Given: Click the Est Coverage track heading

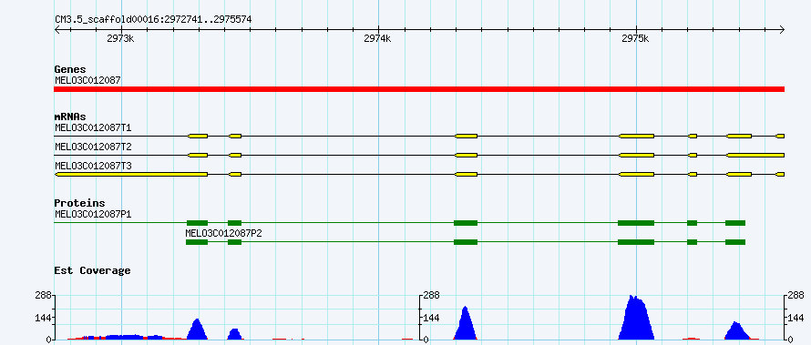Looking at the screenshot, I should pos(92,270).
